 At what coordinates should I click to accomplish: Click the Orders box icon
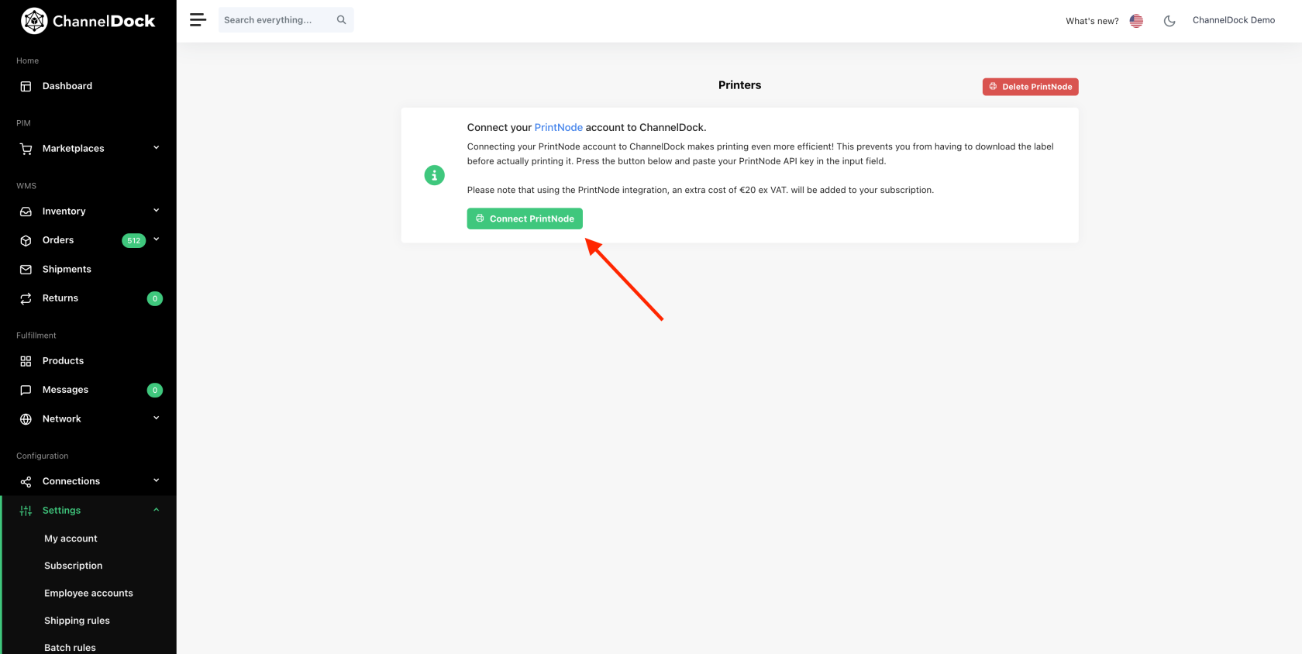click(26, 240)
